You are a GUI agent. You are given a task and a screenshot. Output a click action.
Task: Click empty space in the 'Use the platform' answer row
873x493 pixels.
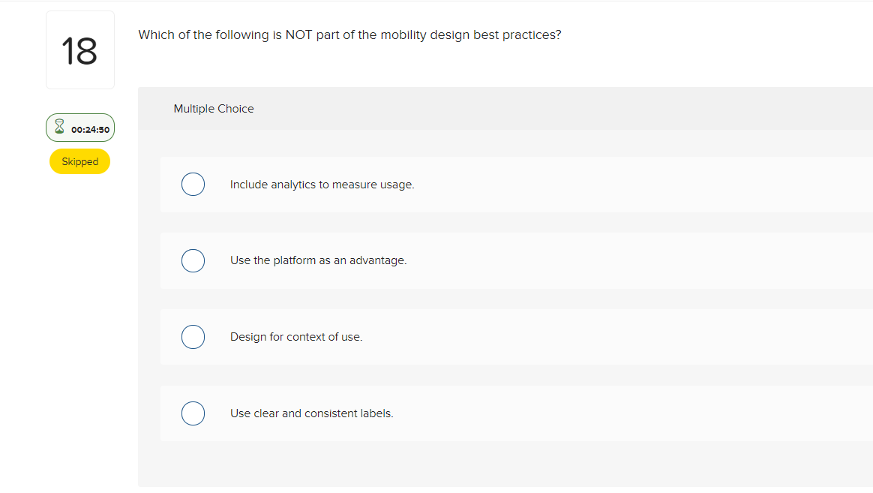[637, 260]
